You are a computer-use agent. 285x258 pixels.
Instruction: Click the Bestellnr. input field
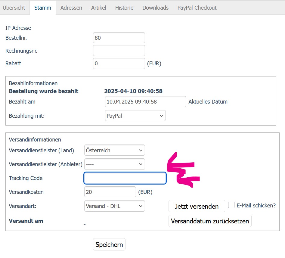[x=119, y=38]
